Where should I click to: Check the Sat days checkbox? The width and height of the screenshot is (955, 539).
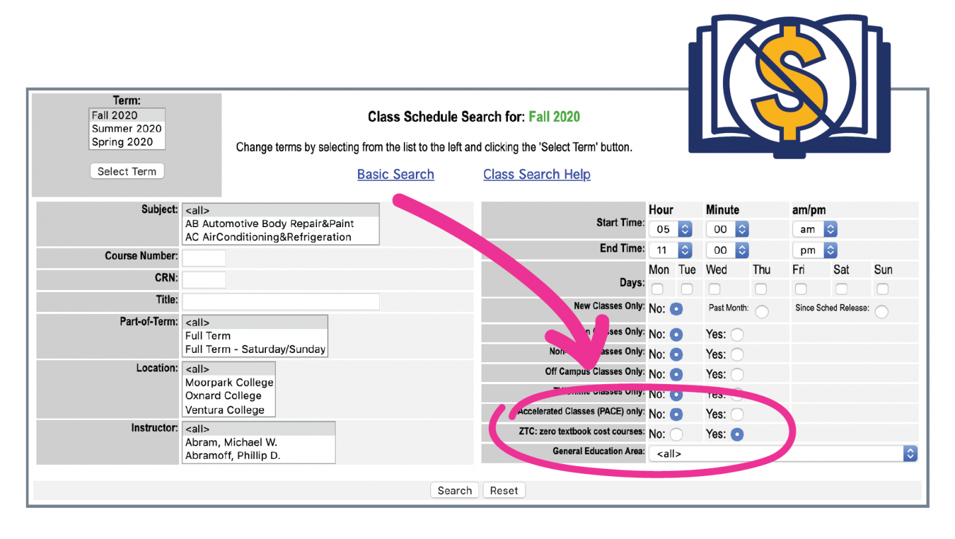(x=841, y=289)
